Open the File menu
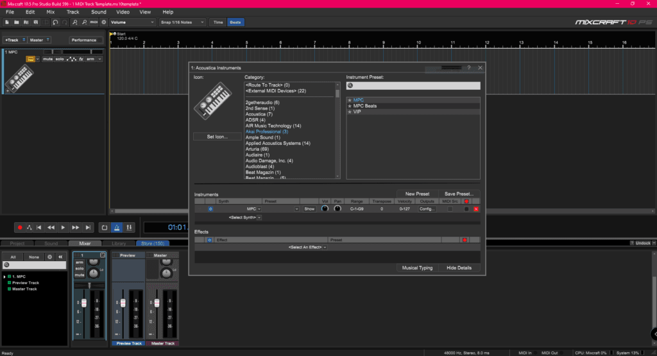 click(10, 12)
